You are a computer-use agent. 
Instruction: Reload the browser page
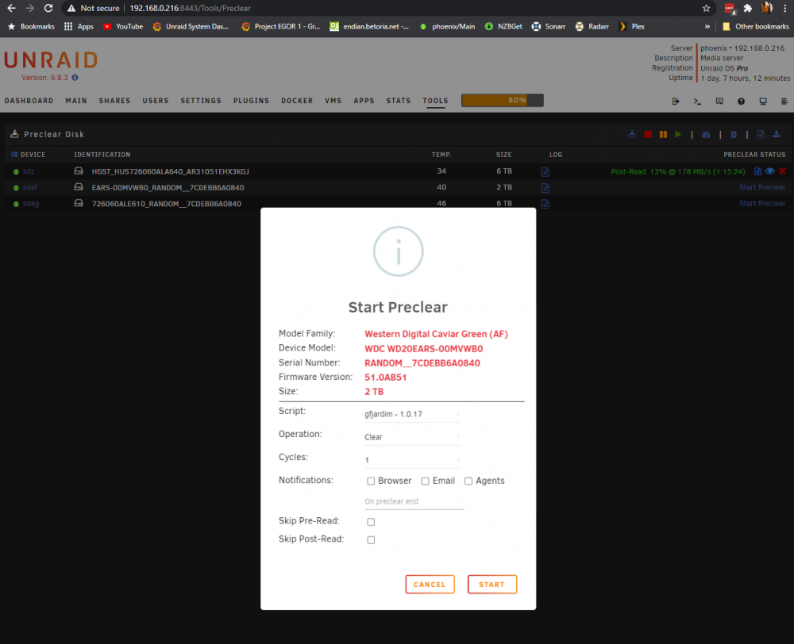click(48, 8)
